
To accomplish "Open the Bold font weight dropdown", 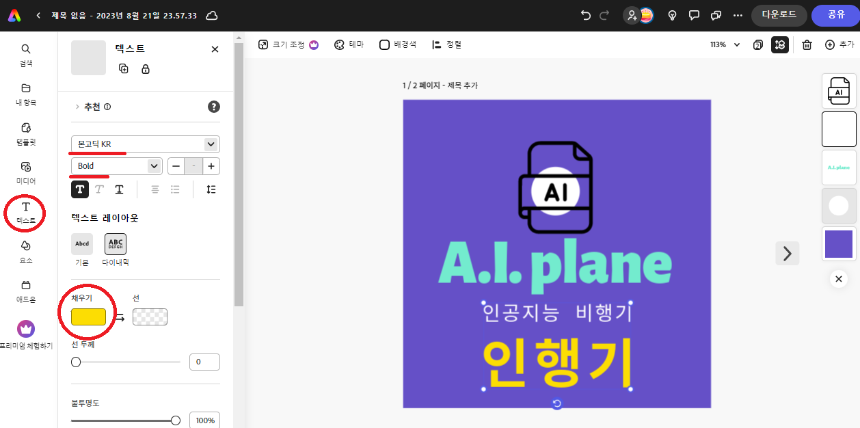I will [x=116, y=166].
